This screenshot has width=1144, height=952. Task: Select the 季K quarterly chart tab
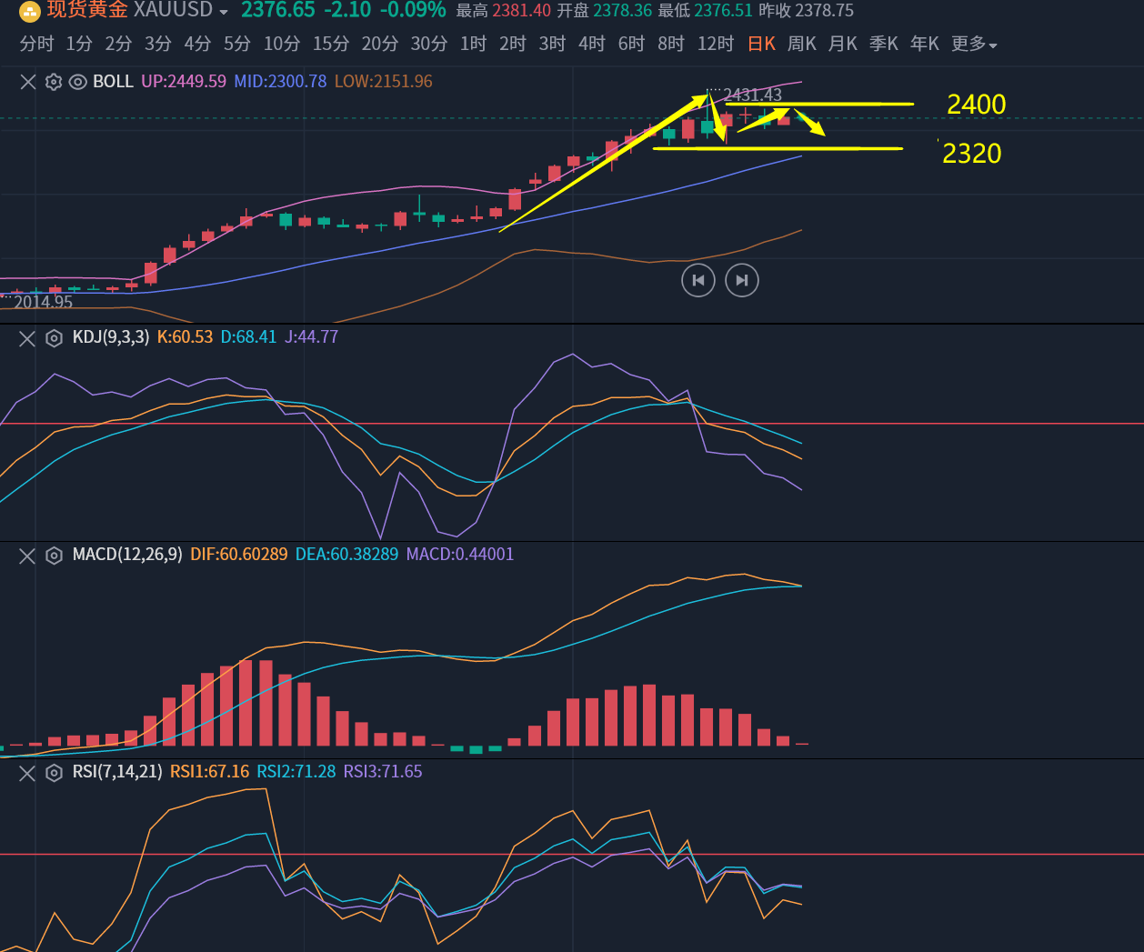click(884, 44)
